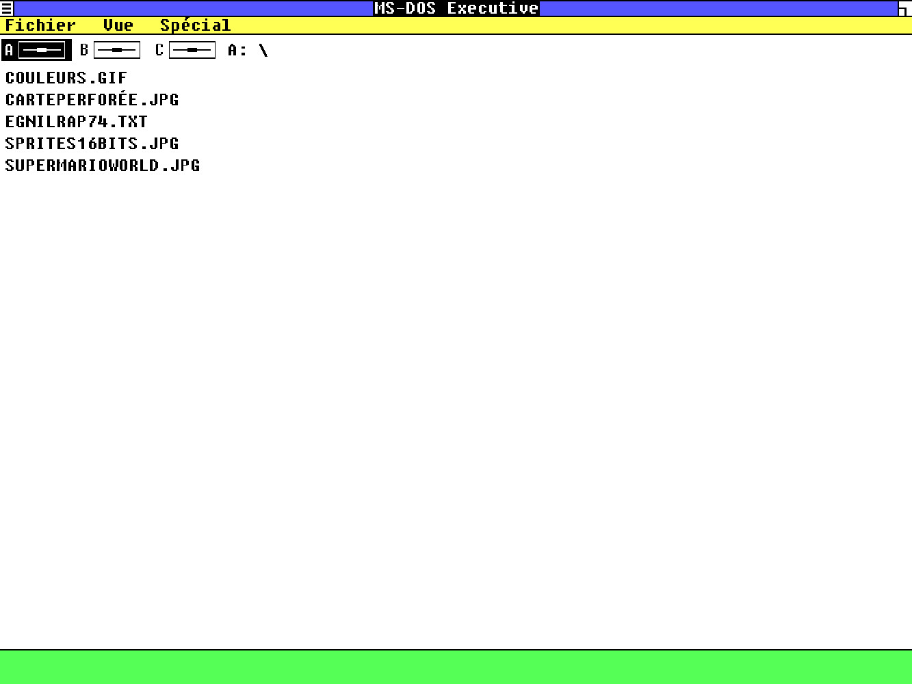Open the system menu box in title bar
Viewport: 912px width, 684px height.
[x=7, y=8]
